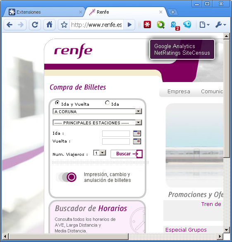Open the page menu icon
232x242 pixels.
click(204, 25)
